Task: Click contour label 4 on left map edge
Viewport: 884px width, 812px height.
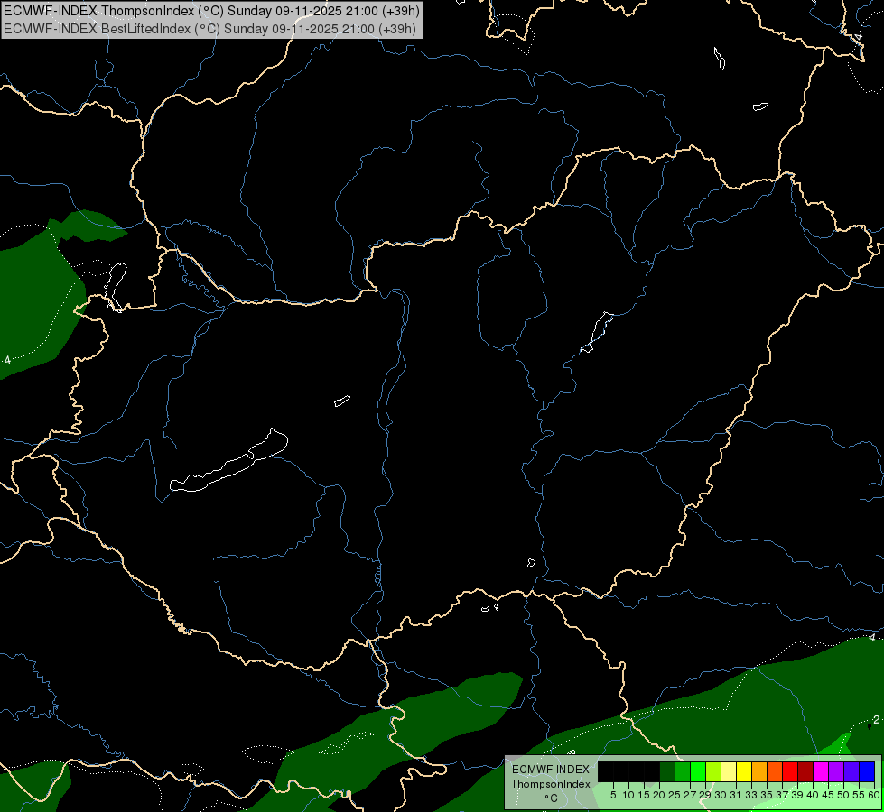Action: click(7, 359)
